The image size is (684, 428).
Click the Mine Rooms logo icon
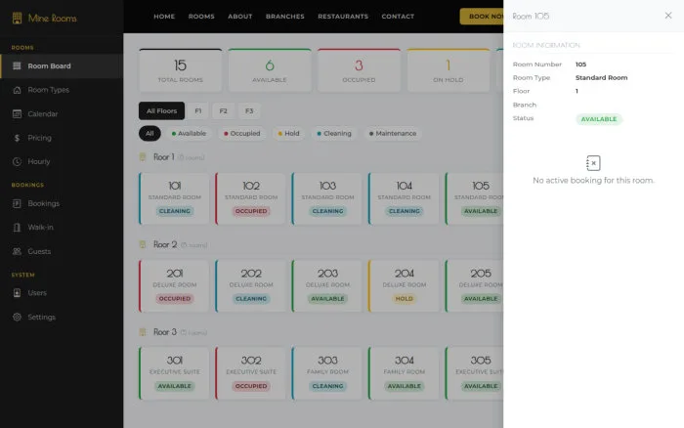pos(17,18)
